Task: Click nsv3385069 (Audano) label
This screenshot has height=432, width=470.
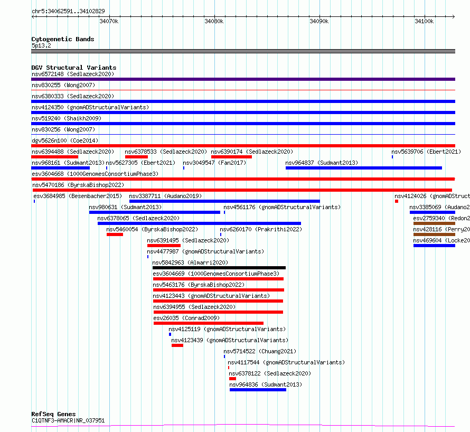Action: pos(440,207)
